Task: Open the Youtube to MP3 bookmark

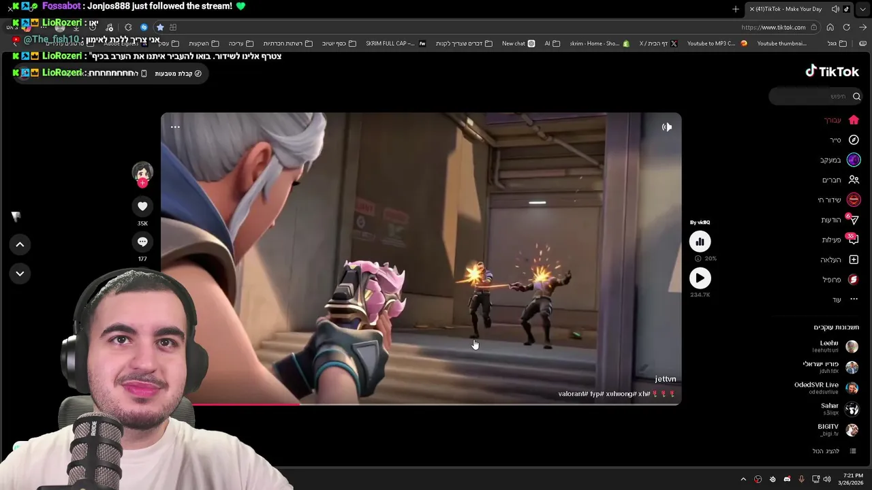Action: pyautogui.click(x=717, y=44)
